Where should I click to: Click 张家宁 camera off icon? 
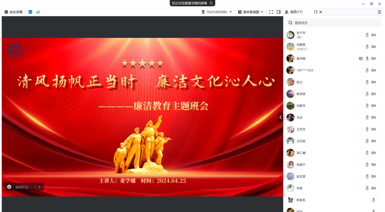click(x=374, y=165)
